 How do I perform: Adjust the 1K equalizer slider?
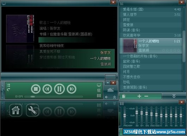coord(161,116)
